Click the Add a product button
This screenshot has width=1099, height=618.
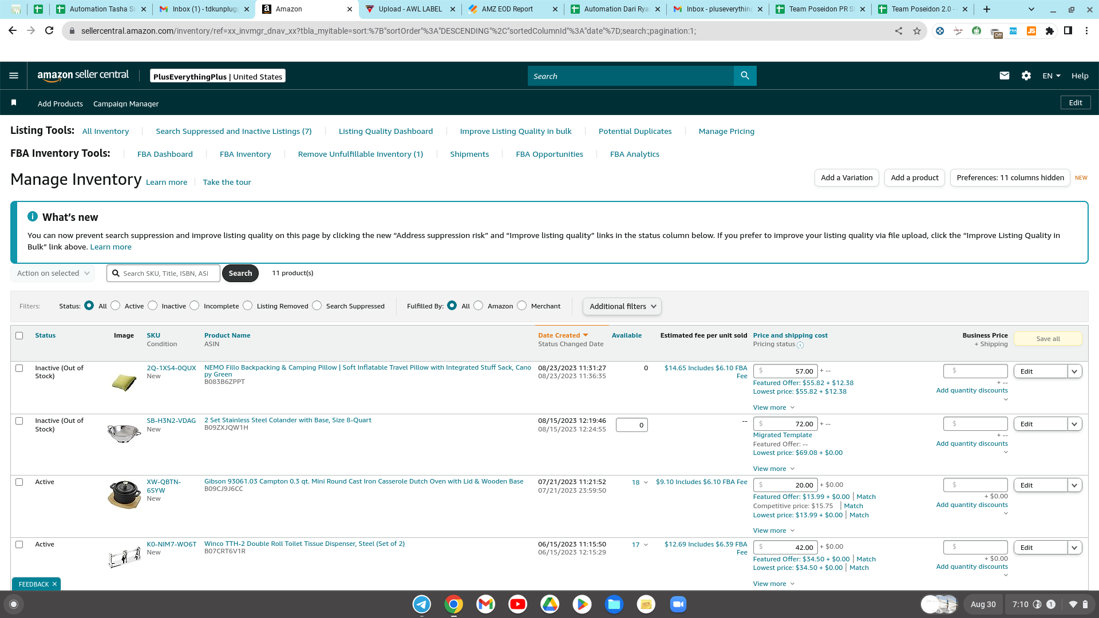point(915,177)
